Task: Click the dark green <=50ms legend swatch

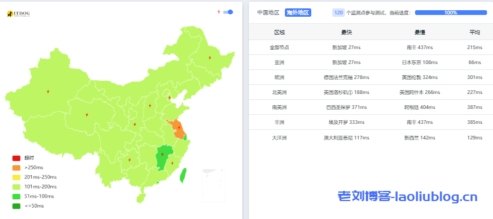Action: [x=16, y=206]
